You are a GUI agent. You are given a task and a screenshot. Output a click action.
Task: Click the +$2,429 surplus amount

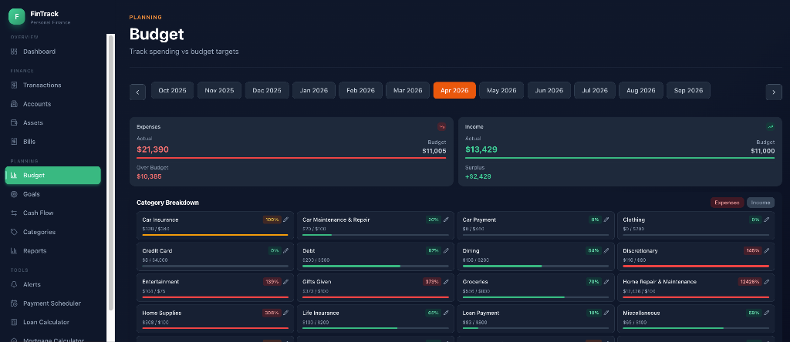(x=478, y=176)
